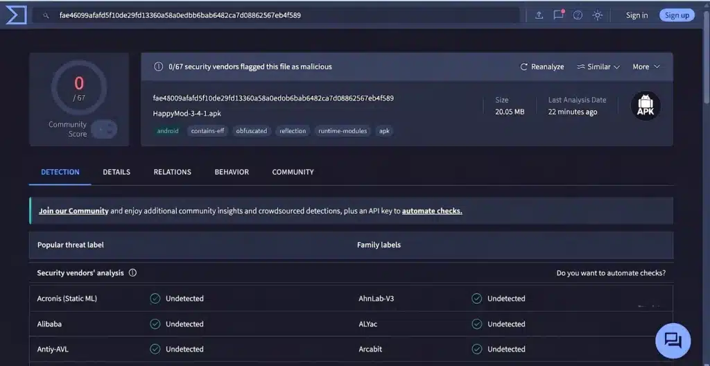Click the Acronis Undetected check icon
710x366 pixels.
[155, 299]
